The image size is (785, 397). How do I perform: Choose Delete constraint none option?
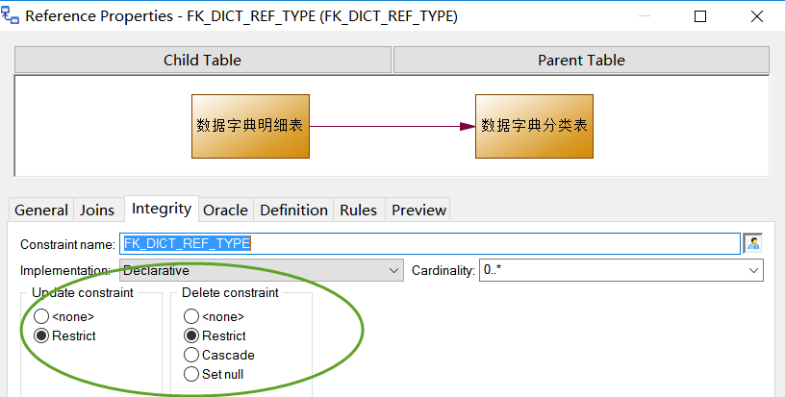point(191,316)
